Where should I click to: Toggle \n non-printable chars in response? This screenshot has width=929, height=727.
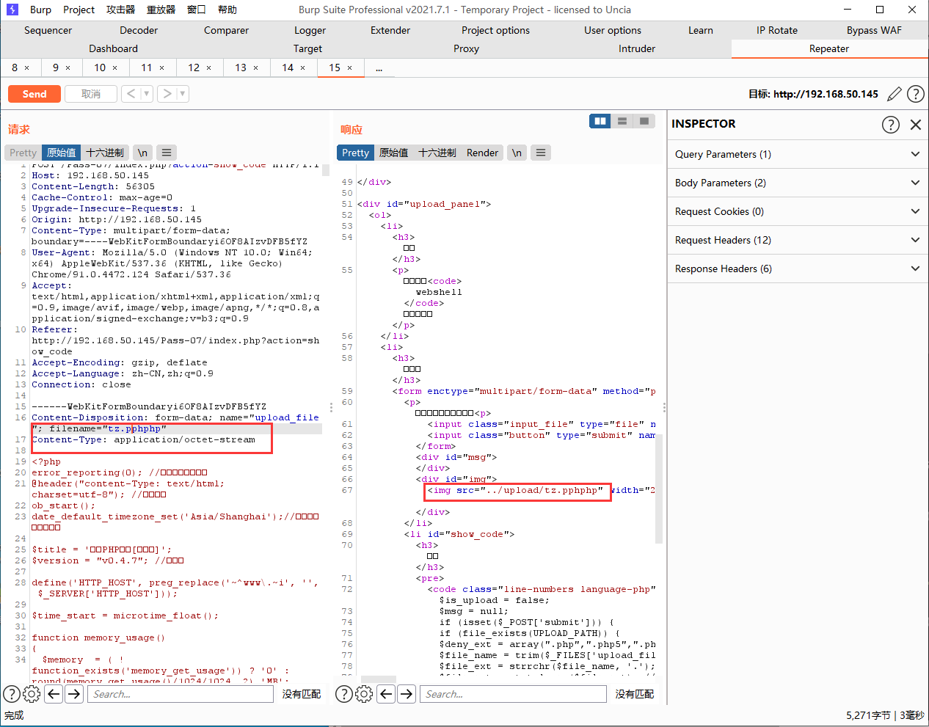tap(517, 153)
